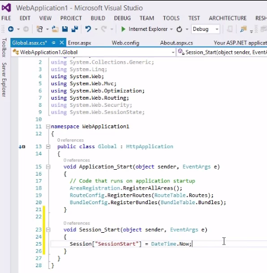267x273 pixels.
Task: Open the Toolbox side panel
Action: coord(4,48)
